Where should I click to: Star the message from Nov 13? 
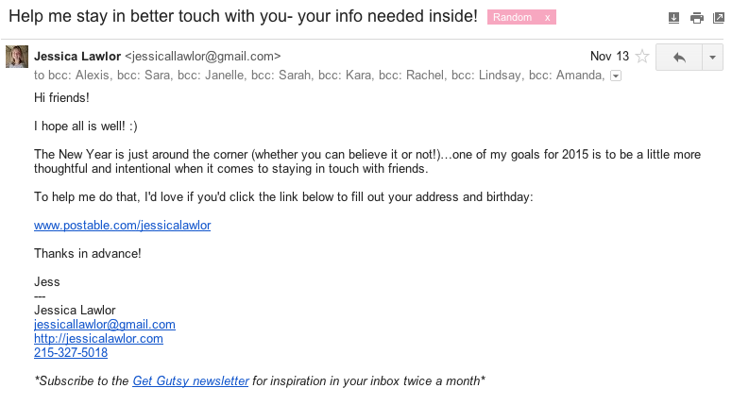point(642,57)
